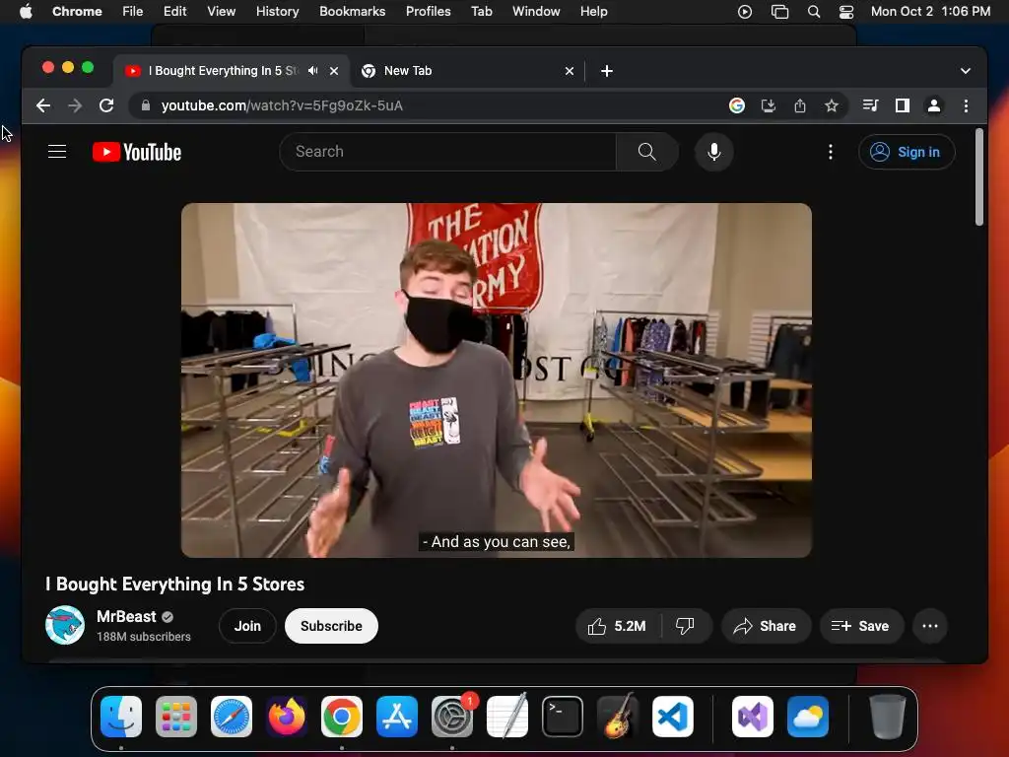Screen dimensions: 1009x757
Task: Open the MrBeast channel name link
Action: [x=126, y=617]
